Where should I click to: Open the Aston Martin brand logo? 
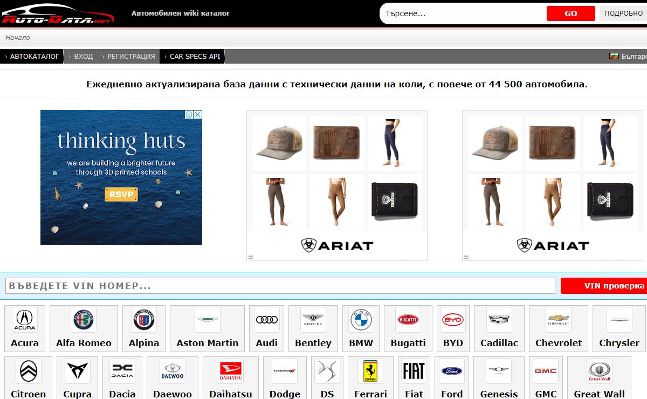[208, 320]
